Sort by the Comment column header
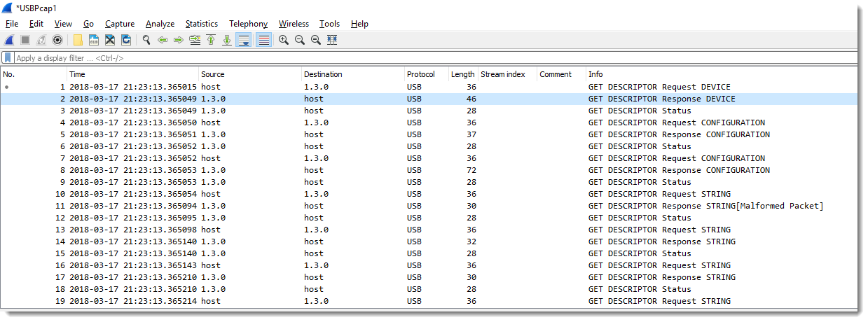The height and width of the screenshot is (322, 868). (562, 74)
